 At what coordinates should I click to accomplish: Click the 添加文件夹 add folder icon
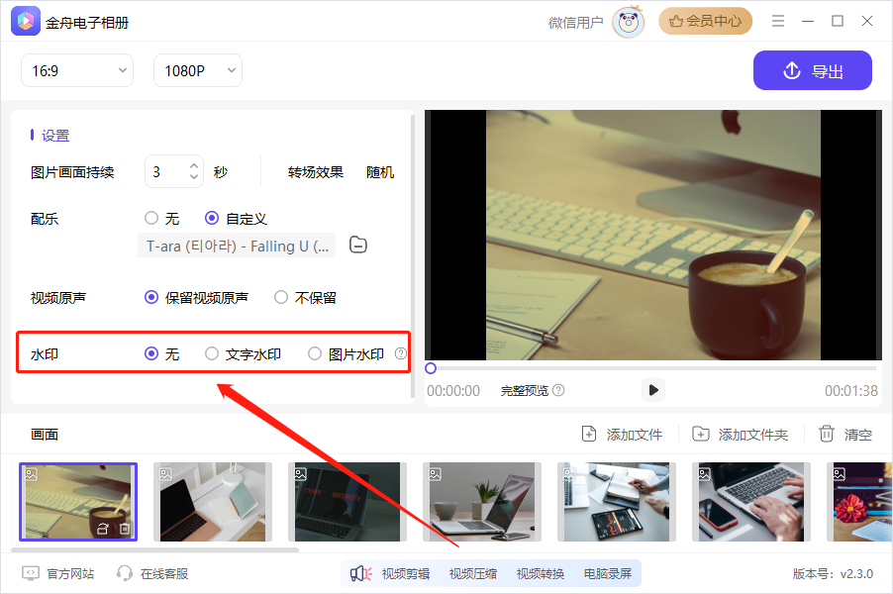(x=701, y=434)
